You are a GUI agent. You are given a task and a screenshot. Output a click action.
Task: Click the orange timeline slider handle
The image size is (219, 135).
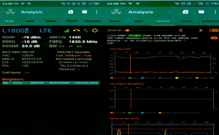click(127, 30)
